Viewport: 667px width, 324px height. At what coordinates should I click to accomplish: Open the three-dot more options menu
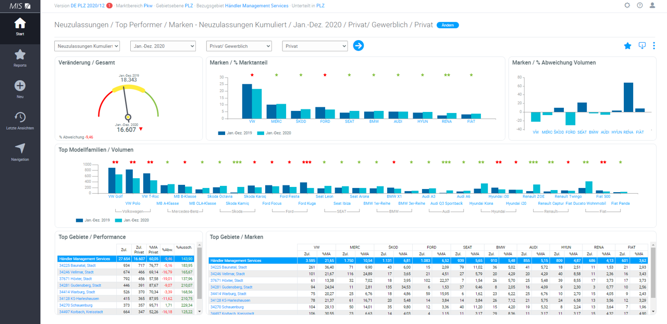[x=654, y=46]
